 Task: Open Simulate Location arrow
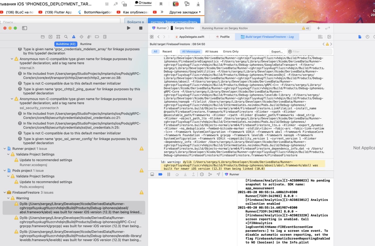click(x=218, y=174)
